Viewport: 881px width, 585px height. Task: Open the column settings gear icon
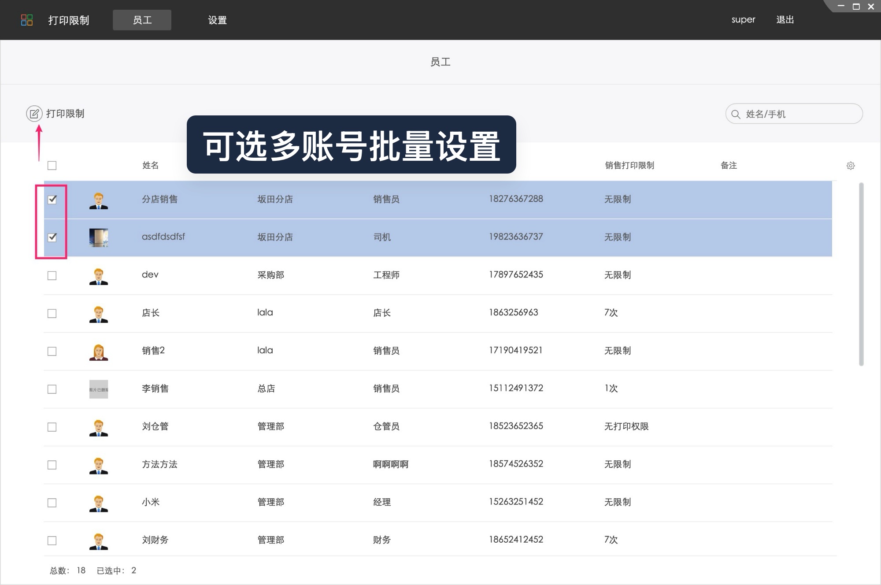(x=851, y=166)
